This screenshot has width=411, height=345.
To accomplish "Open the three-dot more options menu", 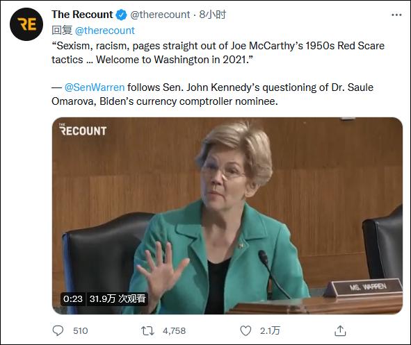I will coord(396,15).
